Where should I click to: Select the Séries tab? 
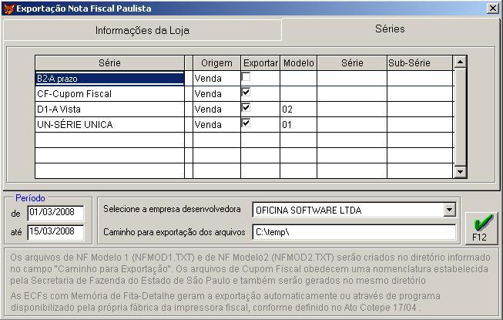click(x=390, y=29)
